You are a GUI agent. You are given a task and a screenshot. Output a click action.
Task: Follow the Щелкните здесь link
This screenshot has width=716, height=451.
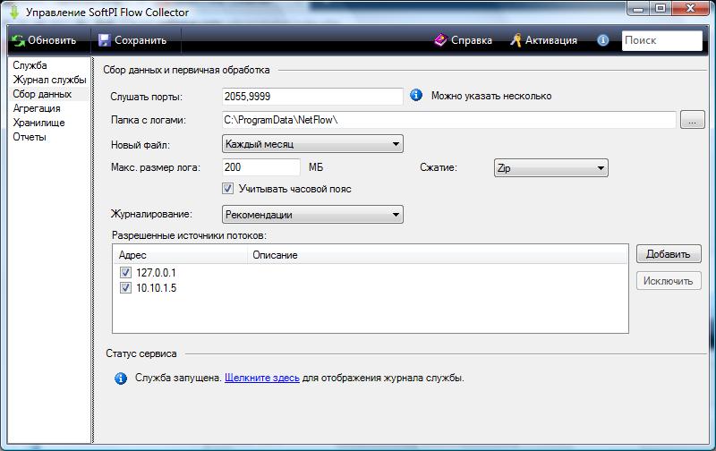pyautogui.click(x=262, y=378)
